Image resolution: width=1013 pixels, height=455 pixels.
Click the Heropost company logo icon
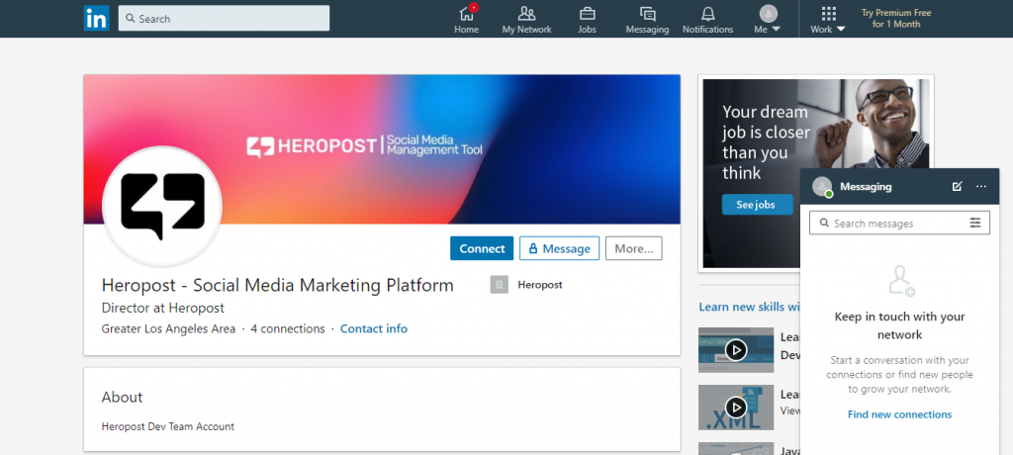[500, 285]
